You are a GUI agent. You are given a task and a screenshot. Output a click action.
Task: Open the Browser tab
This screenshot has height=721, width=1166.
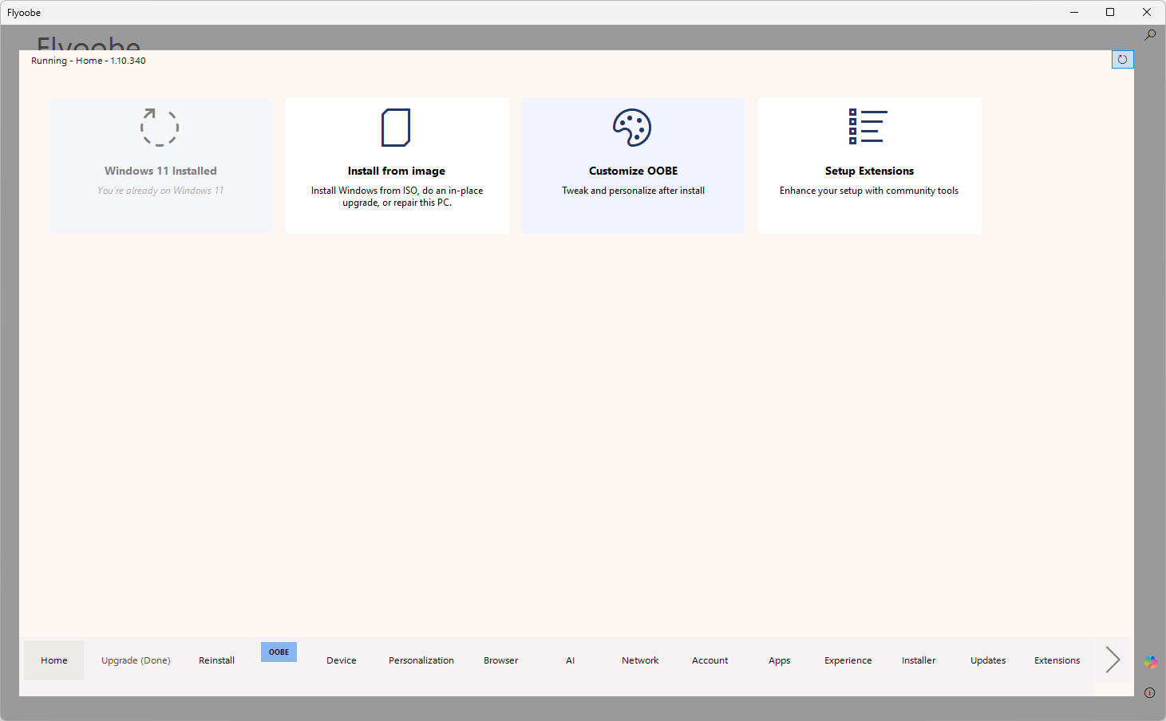[501, 660]
